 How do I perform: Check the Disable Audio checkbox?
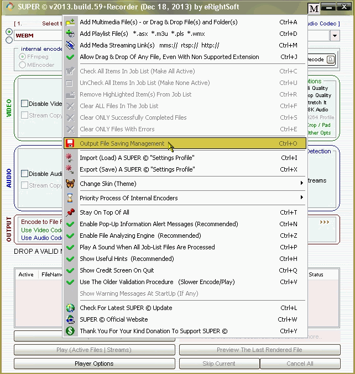(25, 173)
